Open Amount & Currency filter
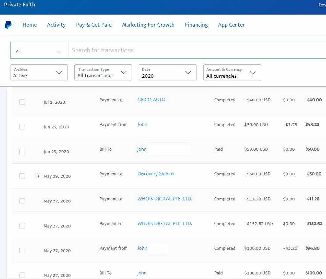 232,73
